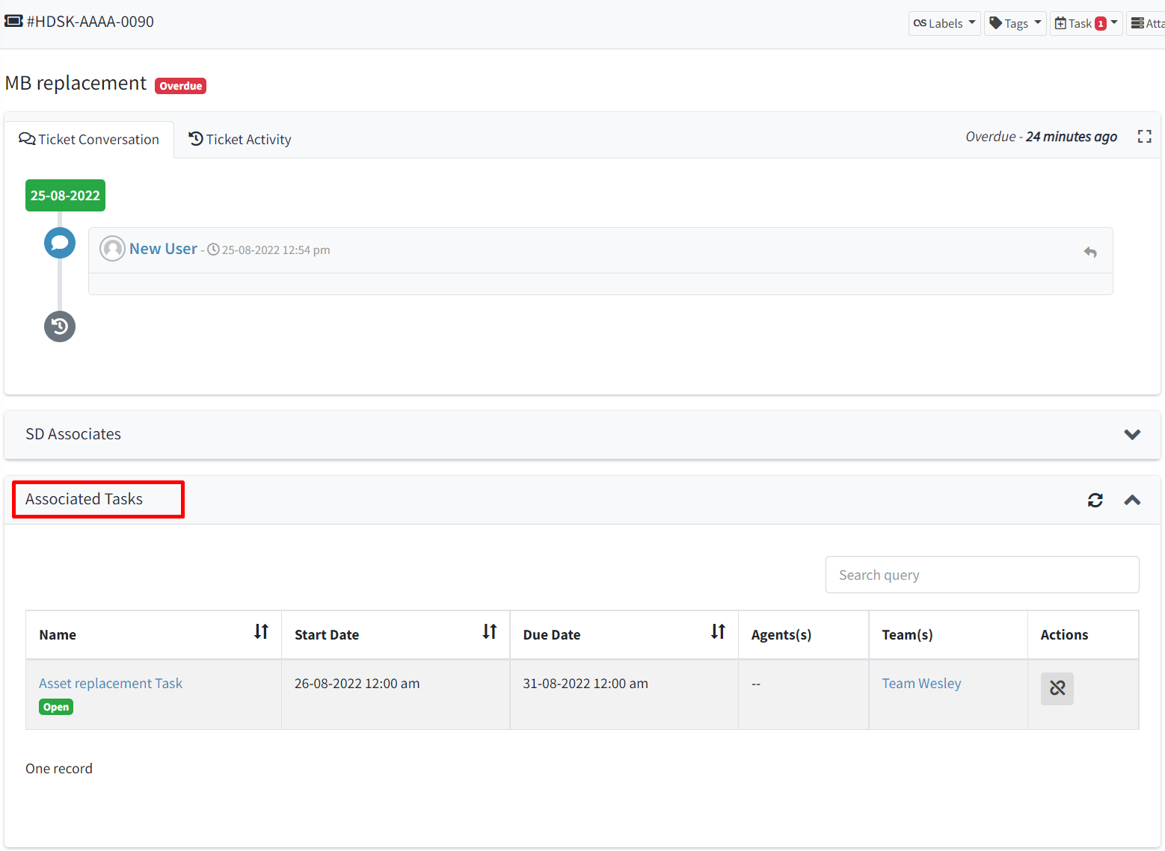The image size is (1165, 851).
Task: Refresh the Associated Tasks list
Action: 1095,500
